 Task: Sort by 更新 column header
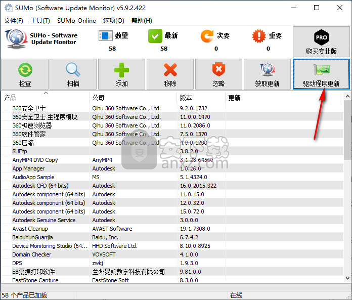[x=284, y=98]
